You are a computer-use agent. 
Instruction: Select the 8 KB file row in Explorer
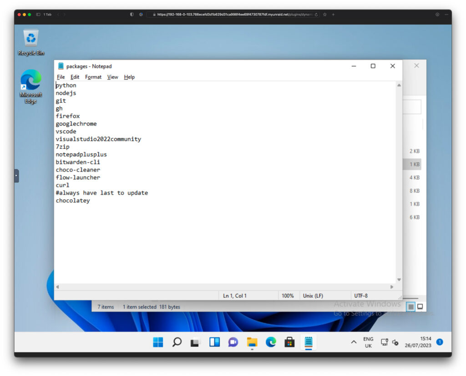point(412,191)
